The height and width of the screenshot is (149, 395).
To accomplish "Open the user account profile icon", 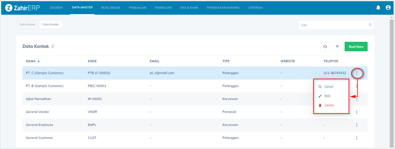I will pyautogui.click(x=388, y=8).
